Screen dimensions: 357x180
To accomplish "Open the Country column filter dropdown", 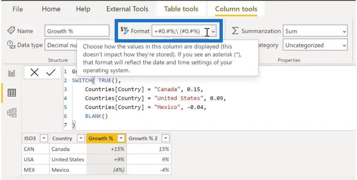I will pyautogui.click(x=81, y=138).
